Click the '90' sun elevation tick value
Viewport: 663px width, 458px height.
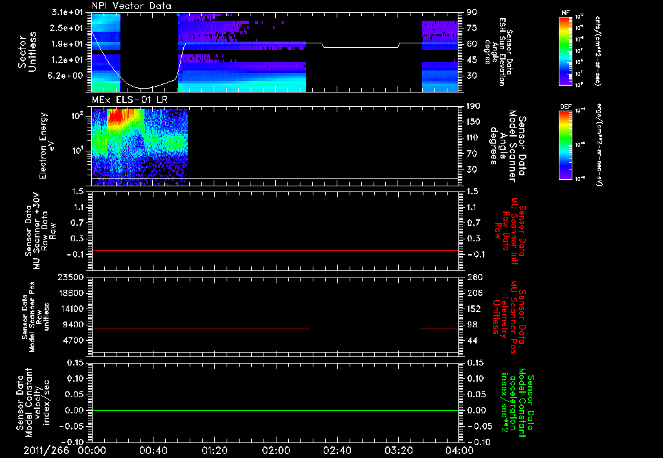click(472, 12)
